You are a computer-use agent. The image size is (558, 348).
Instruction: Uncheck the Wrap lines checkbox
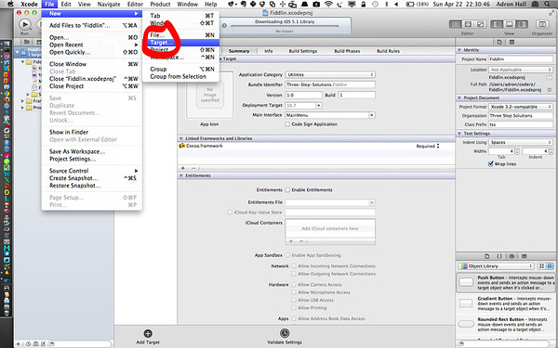491,163
